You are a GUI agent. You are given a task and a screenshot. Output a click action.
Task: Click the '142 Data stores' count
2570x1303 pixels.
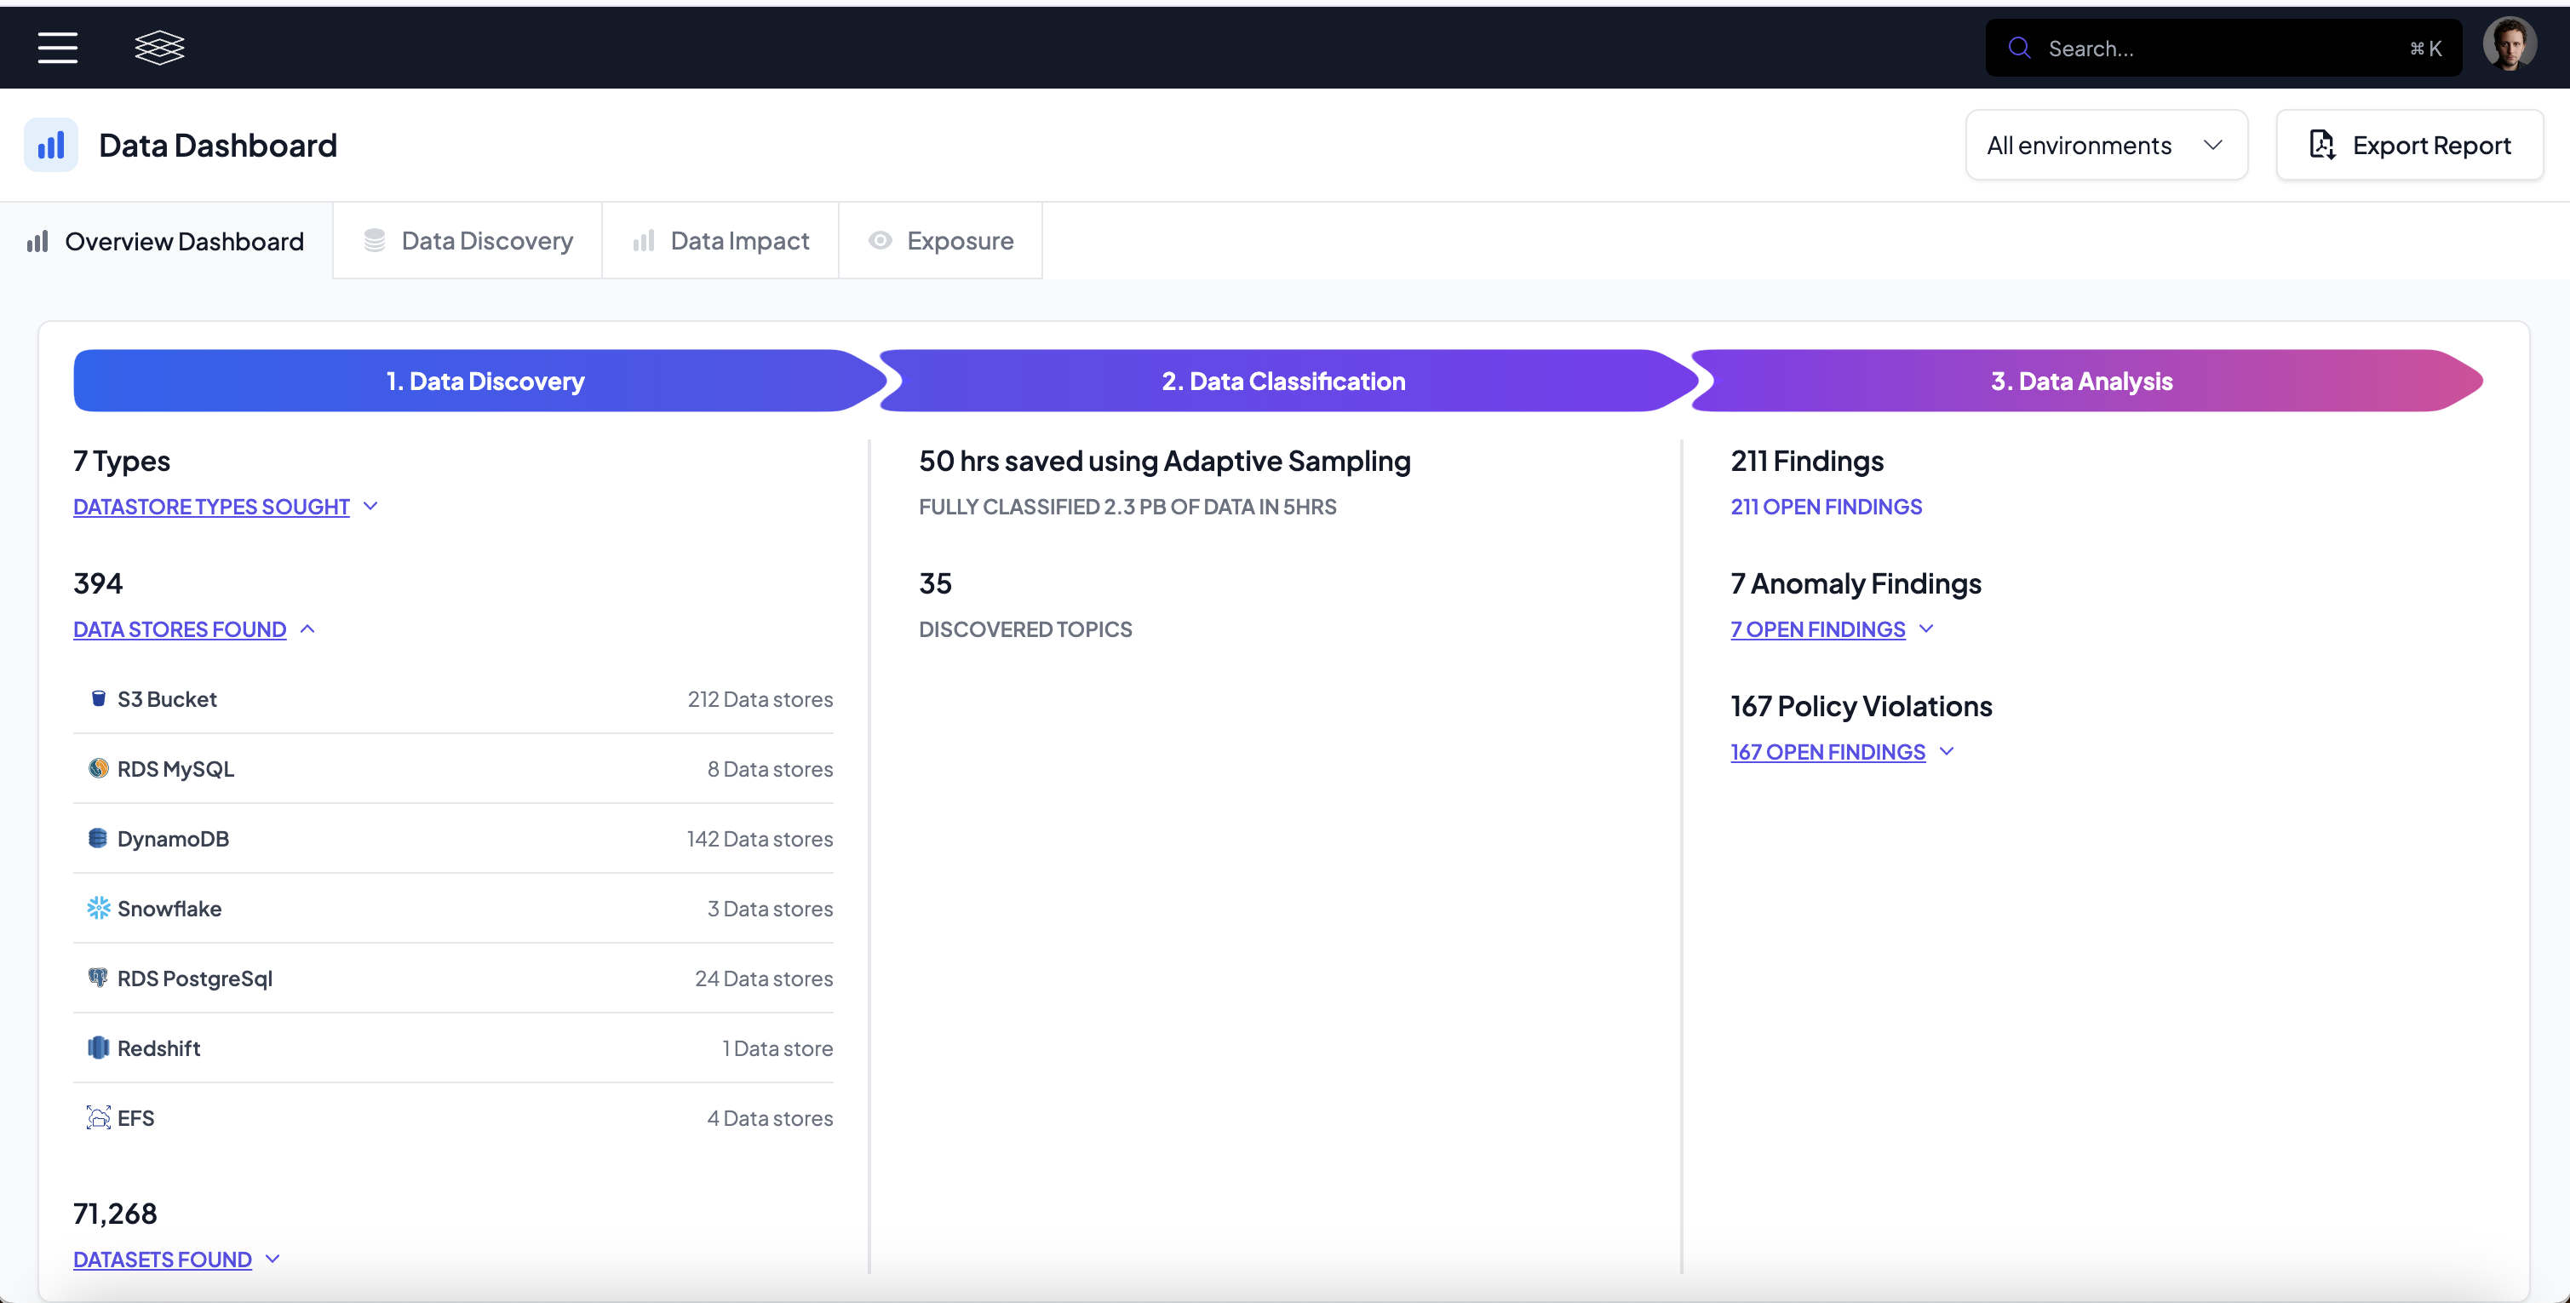pyautogui.click(x=760, y=839)
